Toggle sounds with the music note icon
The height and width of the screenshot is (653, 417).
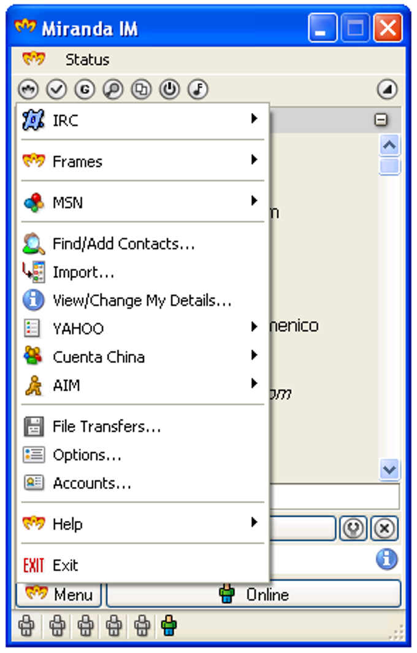(x=198, y=89)
